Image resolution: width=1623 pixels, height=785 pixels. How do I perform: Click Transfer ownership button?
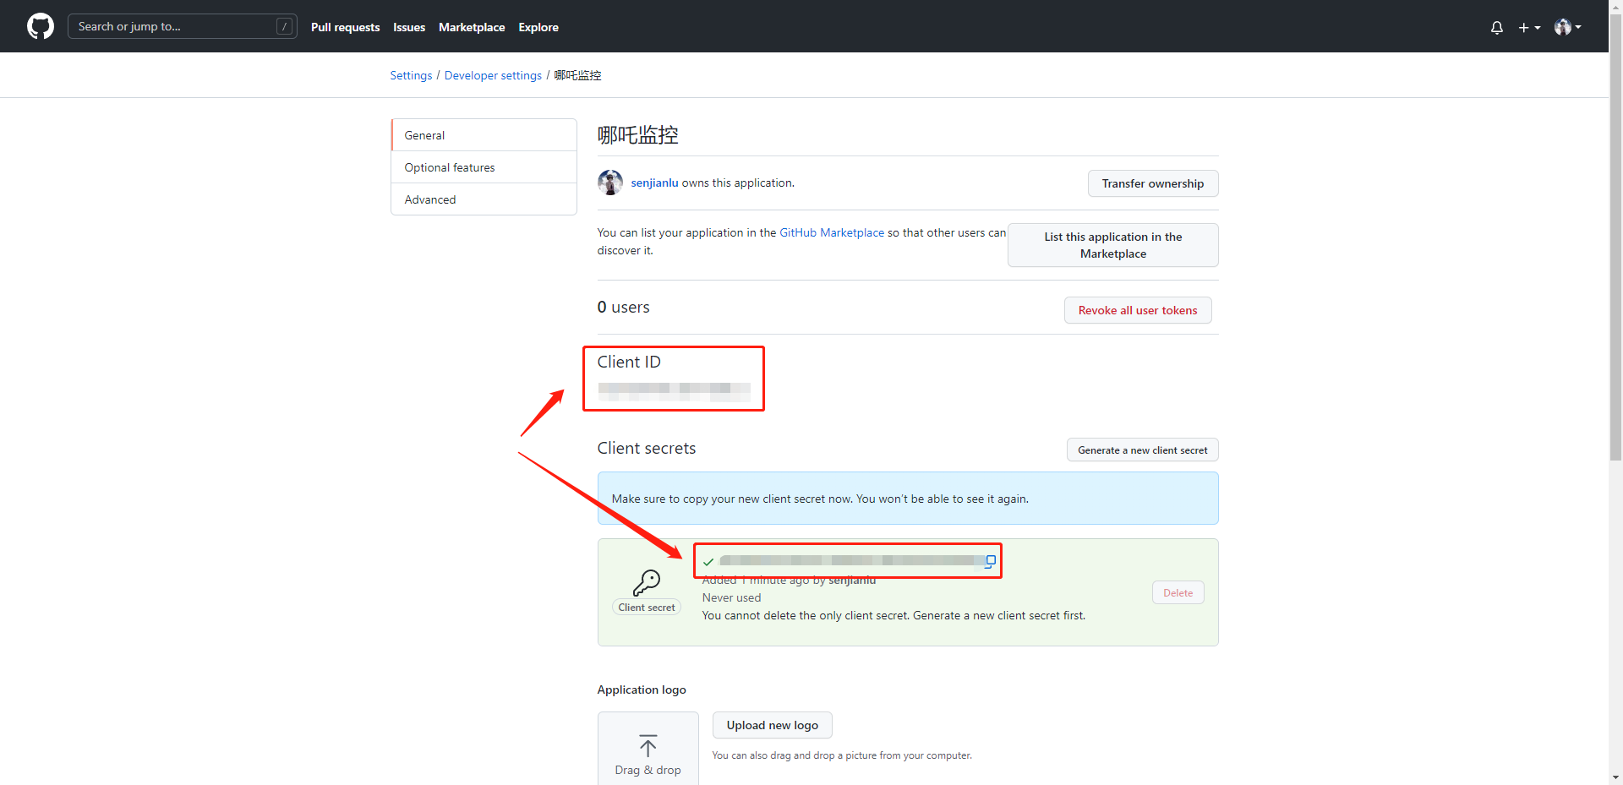click(x=1153, y=183)
